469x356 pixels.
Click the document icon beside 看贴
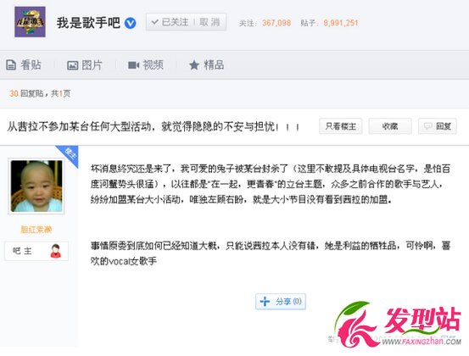(x=11, y=65)
